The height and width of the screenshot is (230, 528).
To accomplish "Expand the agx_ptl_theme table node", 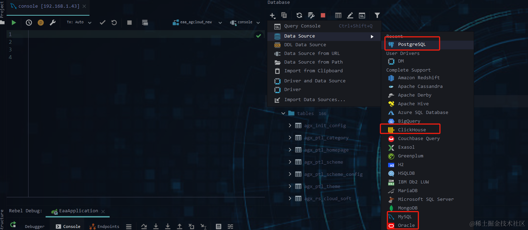I will pyautogui.click(x=290, y=186).
